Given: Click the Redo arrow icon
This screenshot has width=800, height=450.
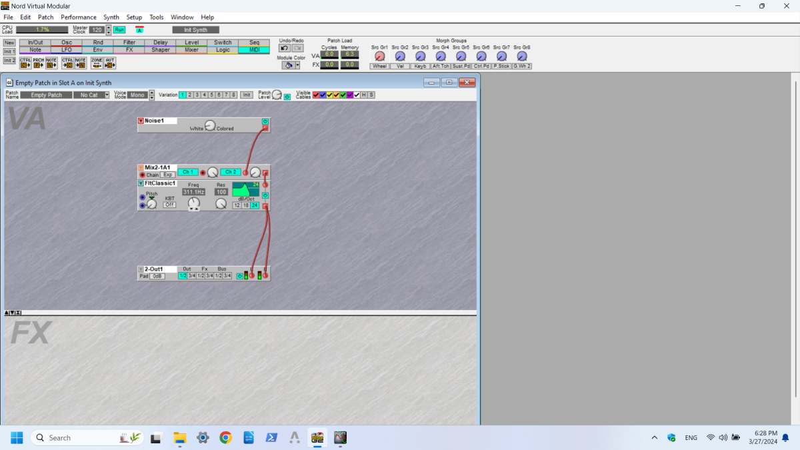Looking at the screenshot, I should (x=297, y=48).
